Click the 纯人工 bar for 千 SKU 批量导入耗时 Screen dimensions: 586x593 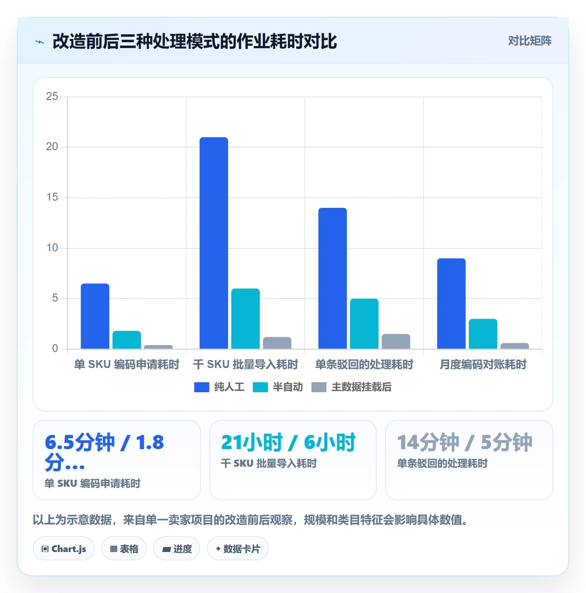tap(214, 243)
